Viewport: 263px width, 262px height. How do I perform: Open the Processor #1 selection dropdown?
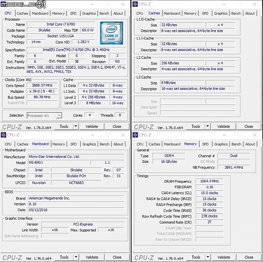click(x=44, y=115)
